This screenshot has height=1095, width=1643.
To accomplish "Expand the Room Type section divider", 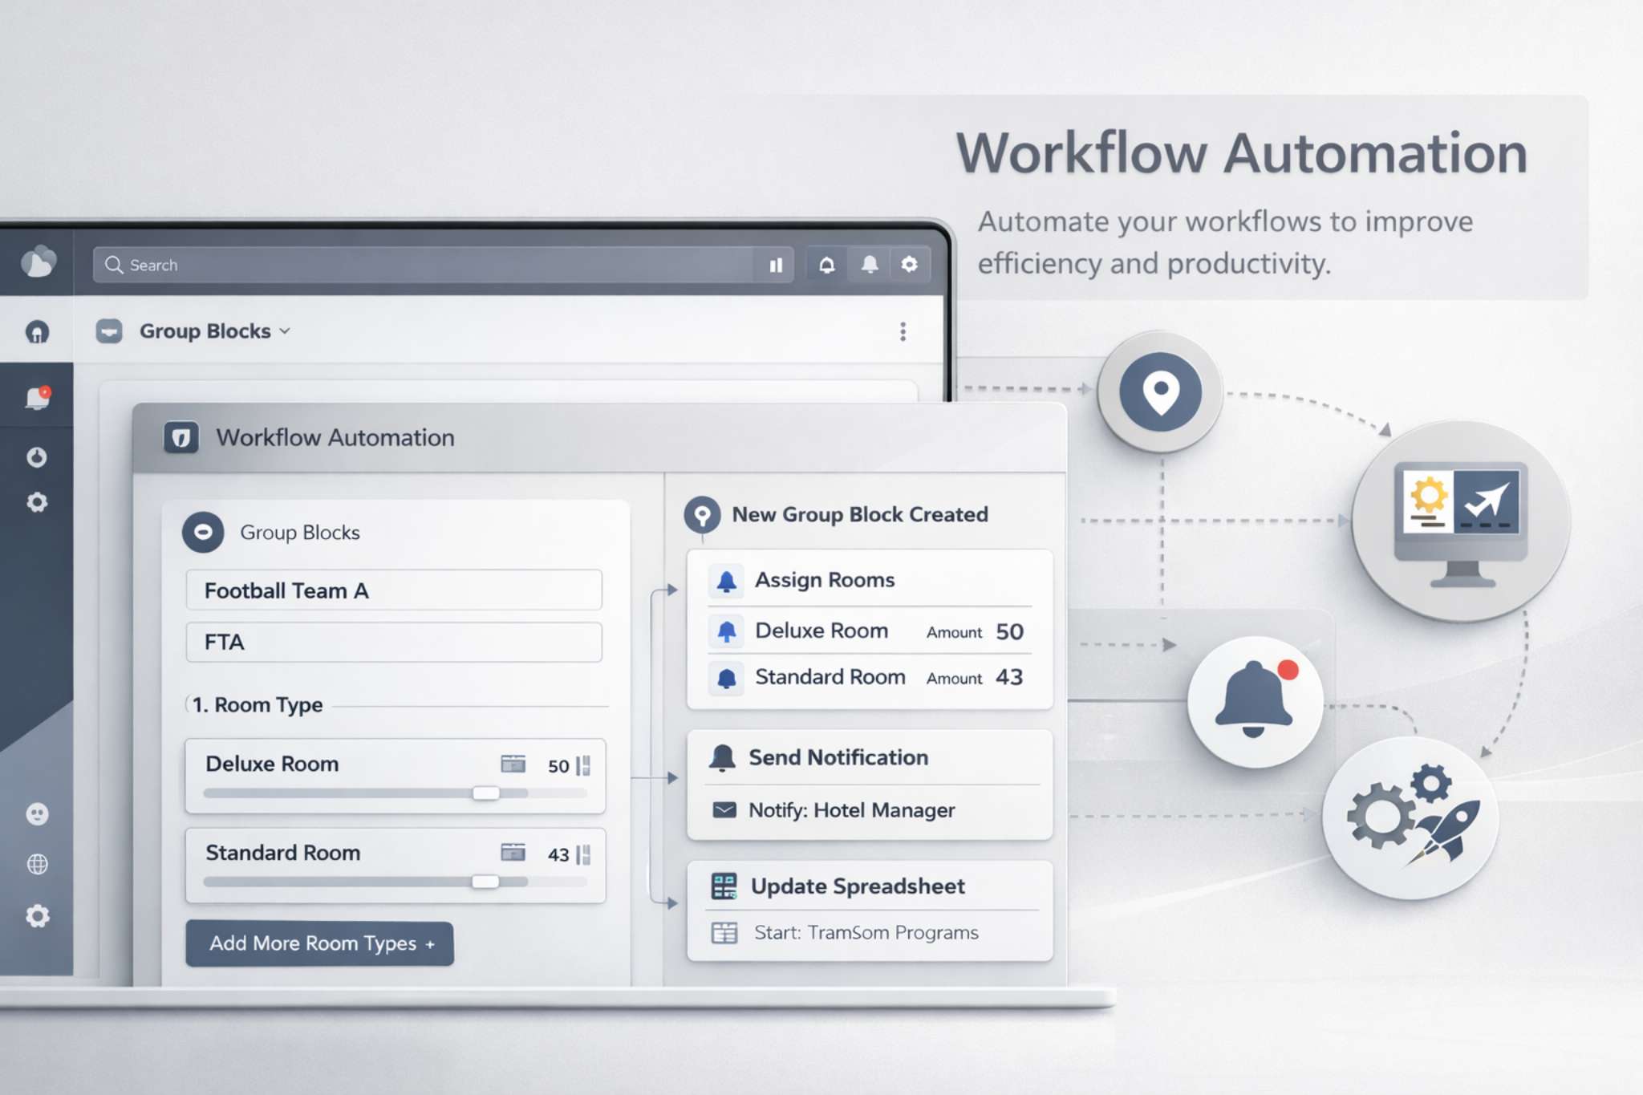I will 258,704.
